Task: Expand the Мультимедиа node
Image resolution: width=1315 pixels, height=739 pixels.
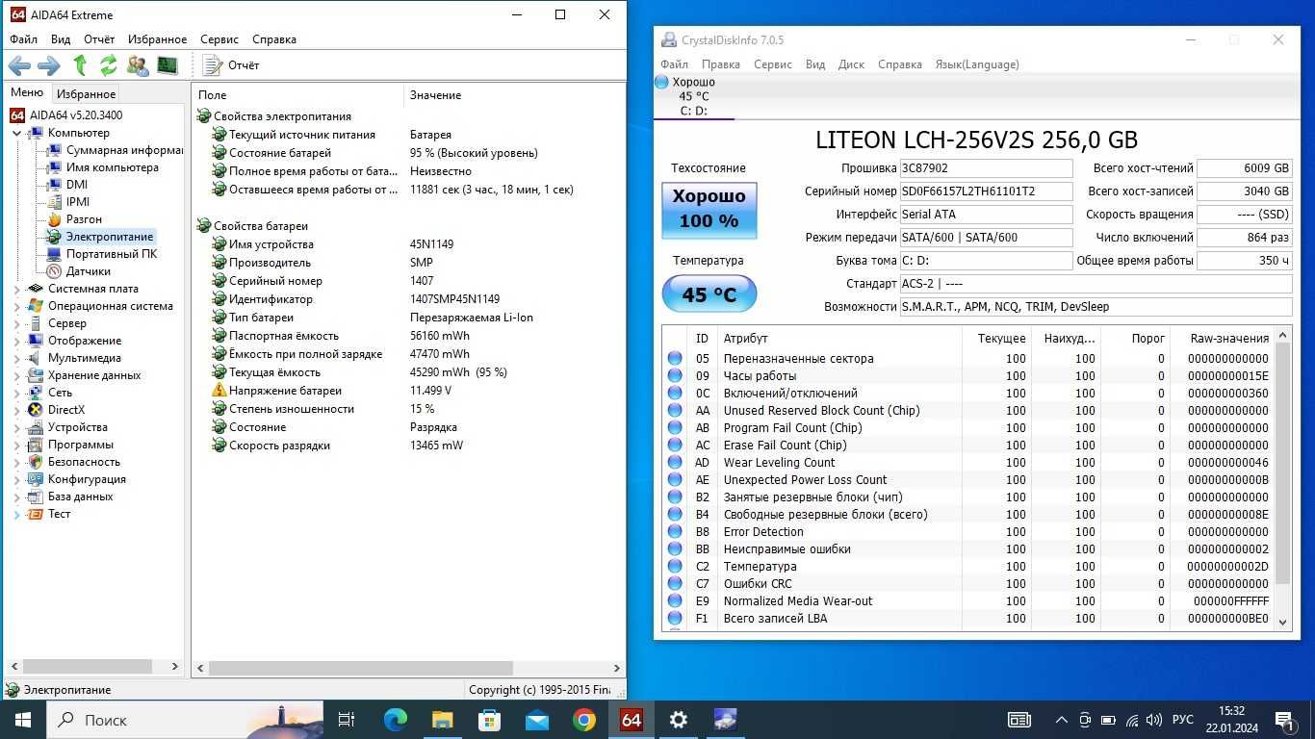Action: [17, 358]
